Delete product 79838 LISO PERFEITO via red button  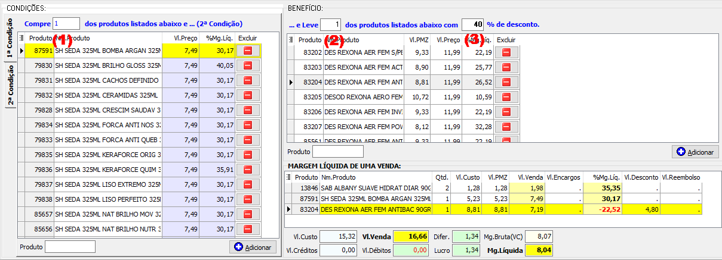click(x=247, y=199)
